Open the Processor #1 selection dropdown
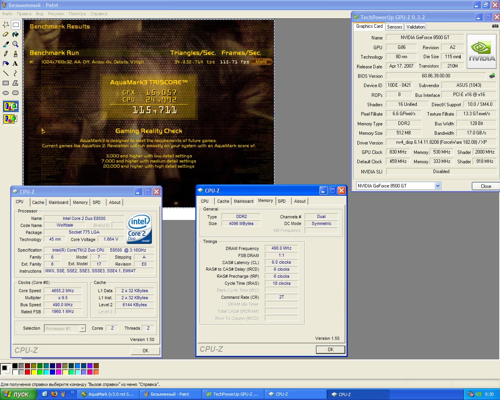500x400 pixels. 82,329
